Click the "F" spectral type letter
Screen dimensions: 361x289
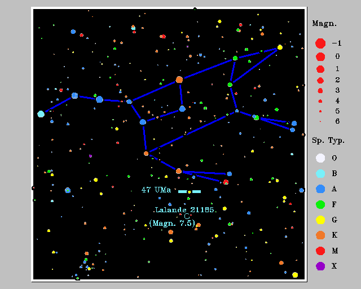pyautogui.click(x=334, y=204)
